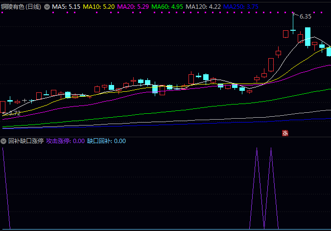Select the MA10: 5.20 indicator label
Screen dimensions: 331x231
pyautogui.click(x=99, y=7)
